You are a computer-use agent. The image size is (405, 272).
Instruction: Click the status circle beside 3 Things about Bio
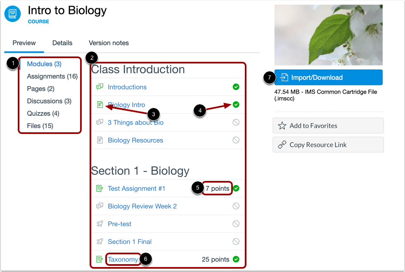[236, 122]
